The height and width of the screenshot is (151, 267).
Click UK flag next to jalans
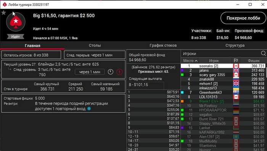[x=236, y=70]
